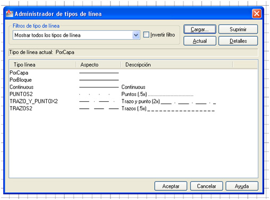Click the Trazo y punto (2x) description

(168, 101)
